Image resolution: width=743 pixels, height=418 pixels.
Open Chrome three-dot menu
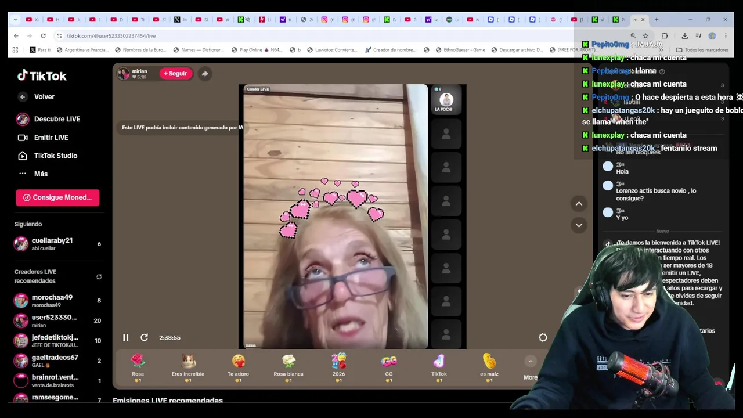pos(726,35)
